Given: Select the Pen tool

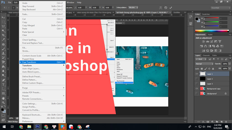Looking at the screenshot, I should click(x=3, y=80).
